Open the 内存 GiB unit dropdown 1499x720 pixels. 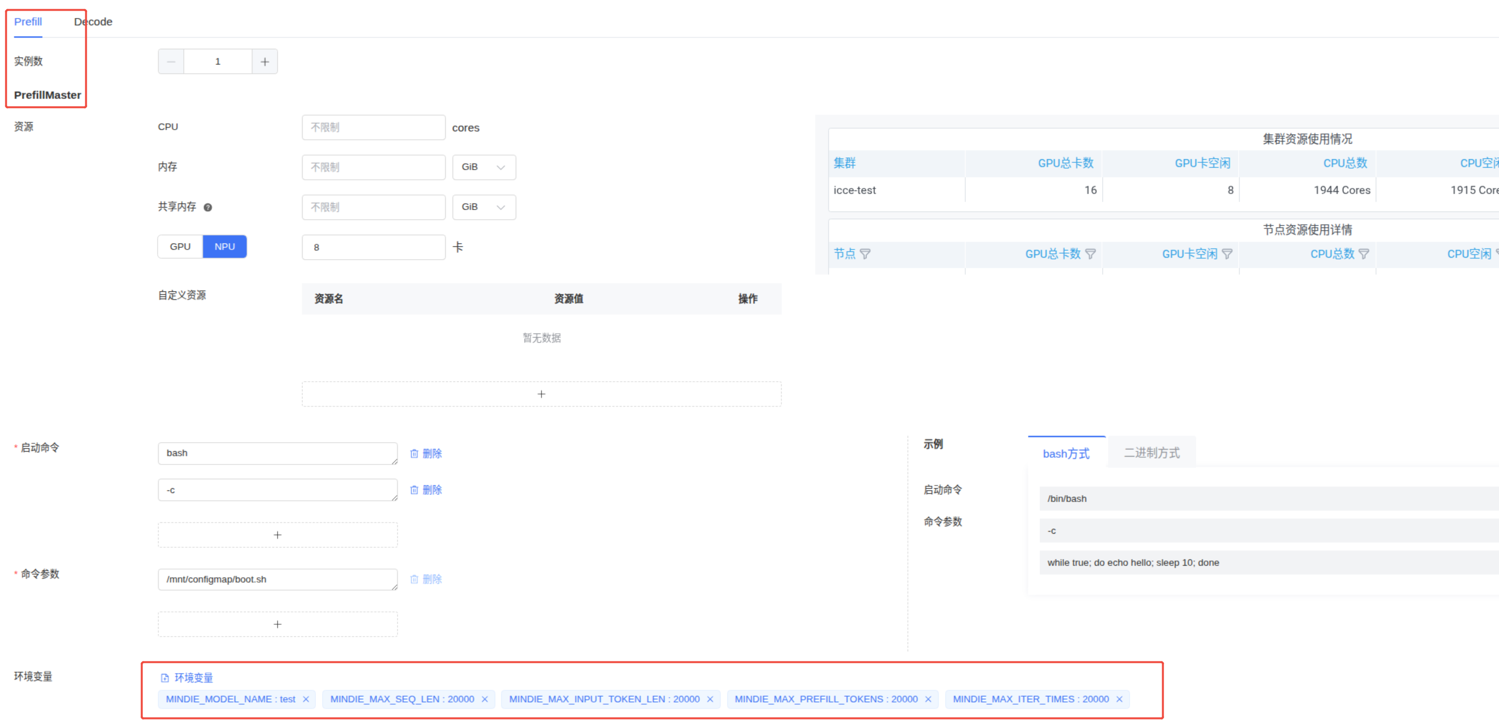coord(484,167)
